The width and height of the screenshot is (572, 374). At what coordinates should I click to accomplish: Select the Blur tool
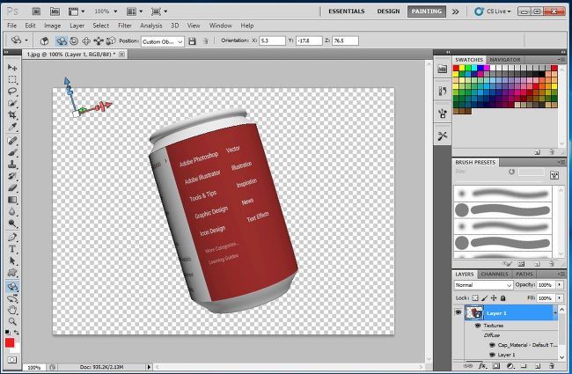[12, 211]
